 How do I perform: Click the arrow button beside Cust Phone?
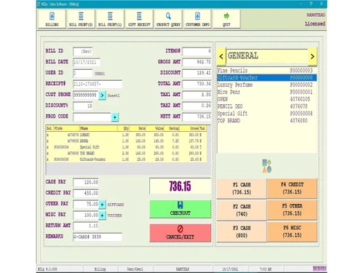click(102, 95)
